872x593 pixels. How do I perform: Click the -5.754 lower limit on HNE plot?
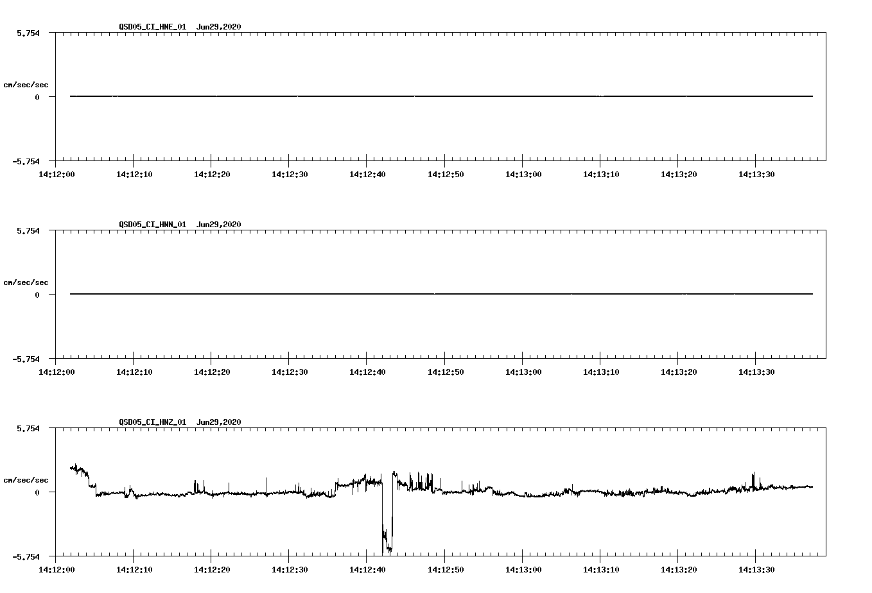coord(26,161)
